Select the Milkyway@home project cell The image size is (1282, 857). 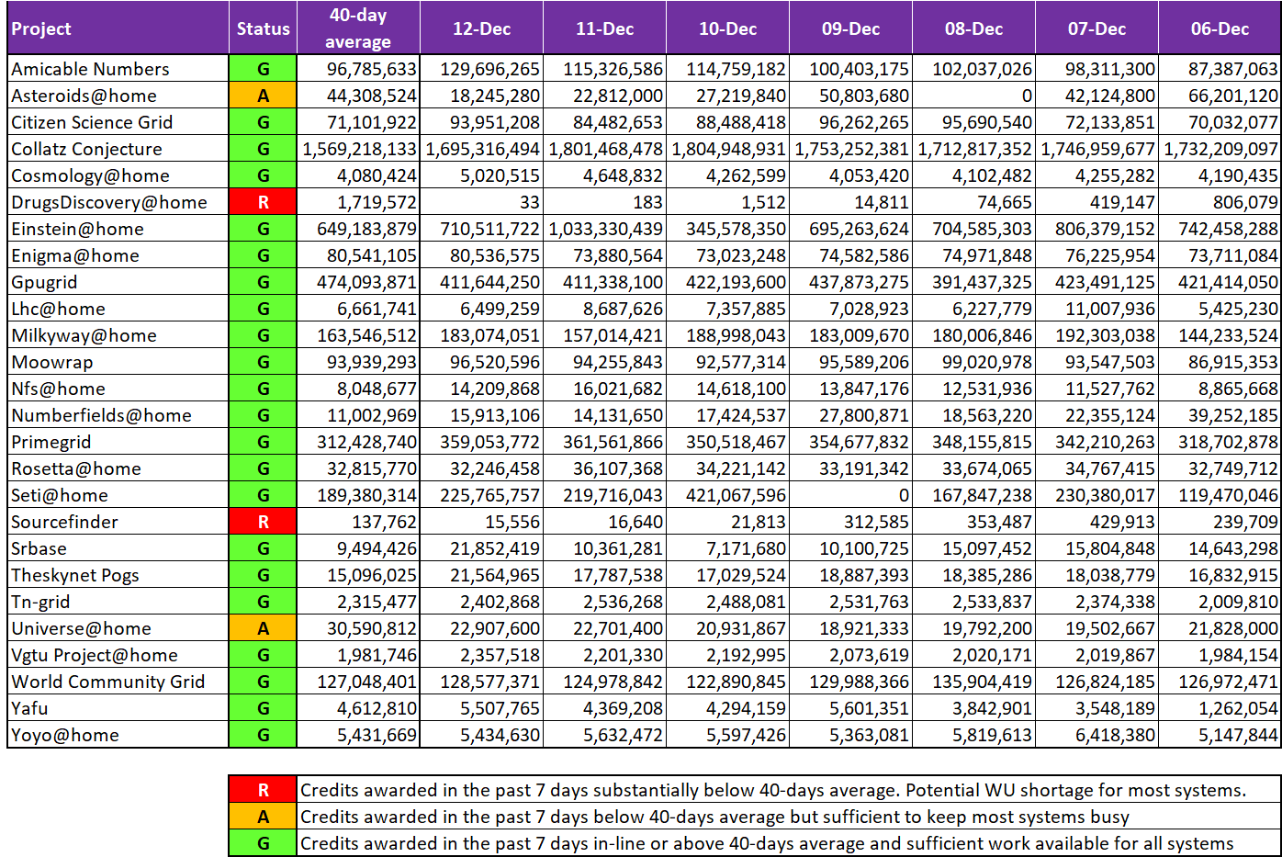[x=118, y=335]
